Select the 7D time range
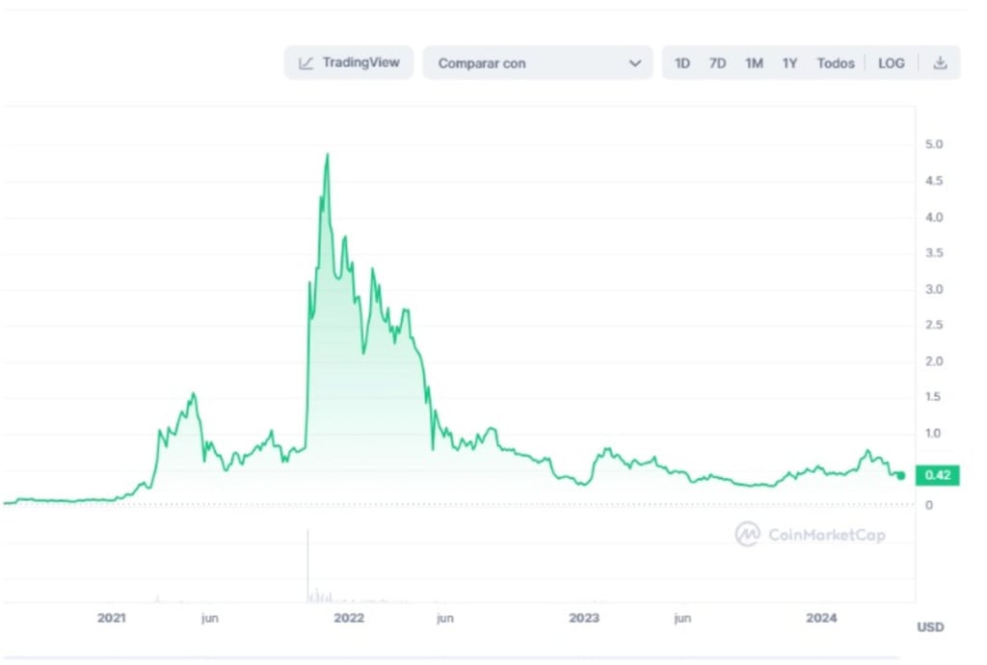The width and height of the screenshot is (987, 665). (717, 64)
